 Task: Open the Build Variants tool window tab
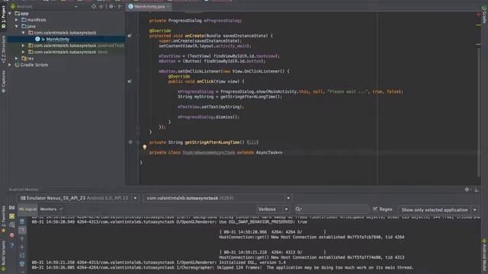coord(3,255)
